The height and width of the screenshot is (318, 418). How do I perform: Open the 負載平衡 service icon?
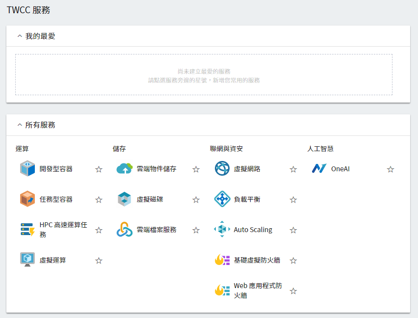point(221,199)
